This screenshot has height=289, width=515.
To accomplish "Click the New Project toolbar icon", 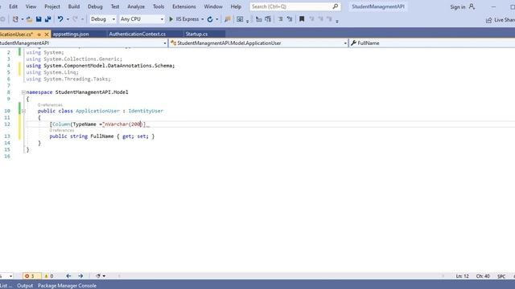I will [15, 19].
